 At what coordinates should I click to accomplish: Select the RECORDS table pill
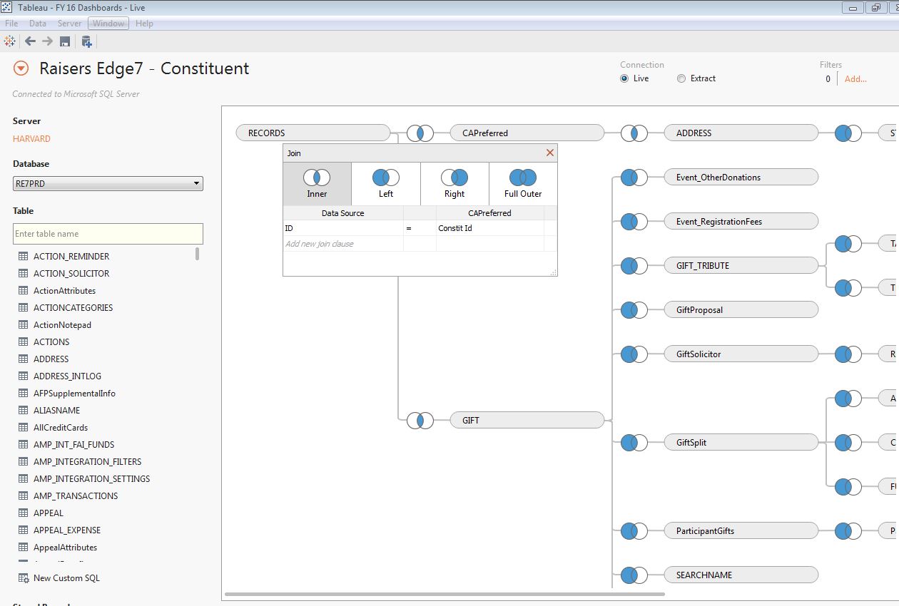[313, 133]
